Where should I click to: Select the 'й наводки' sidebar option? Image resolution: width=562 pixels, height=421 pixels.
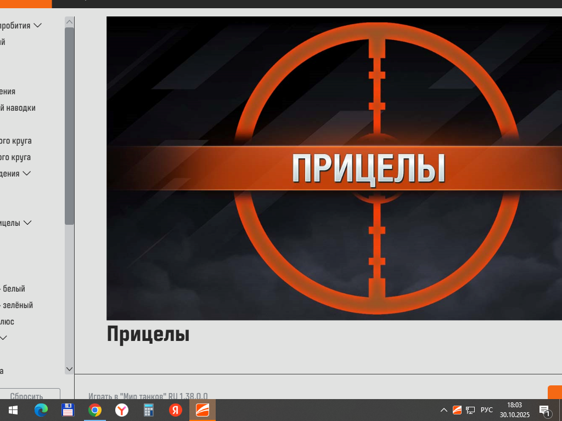(x=18, y=108)
